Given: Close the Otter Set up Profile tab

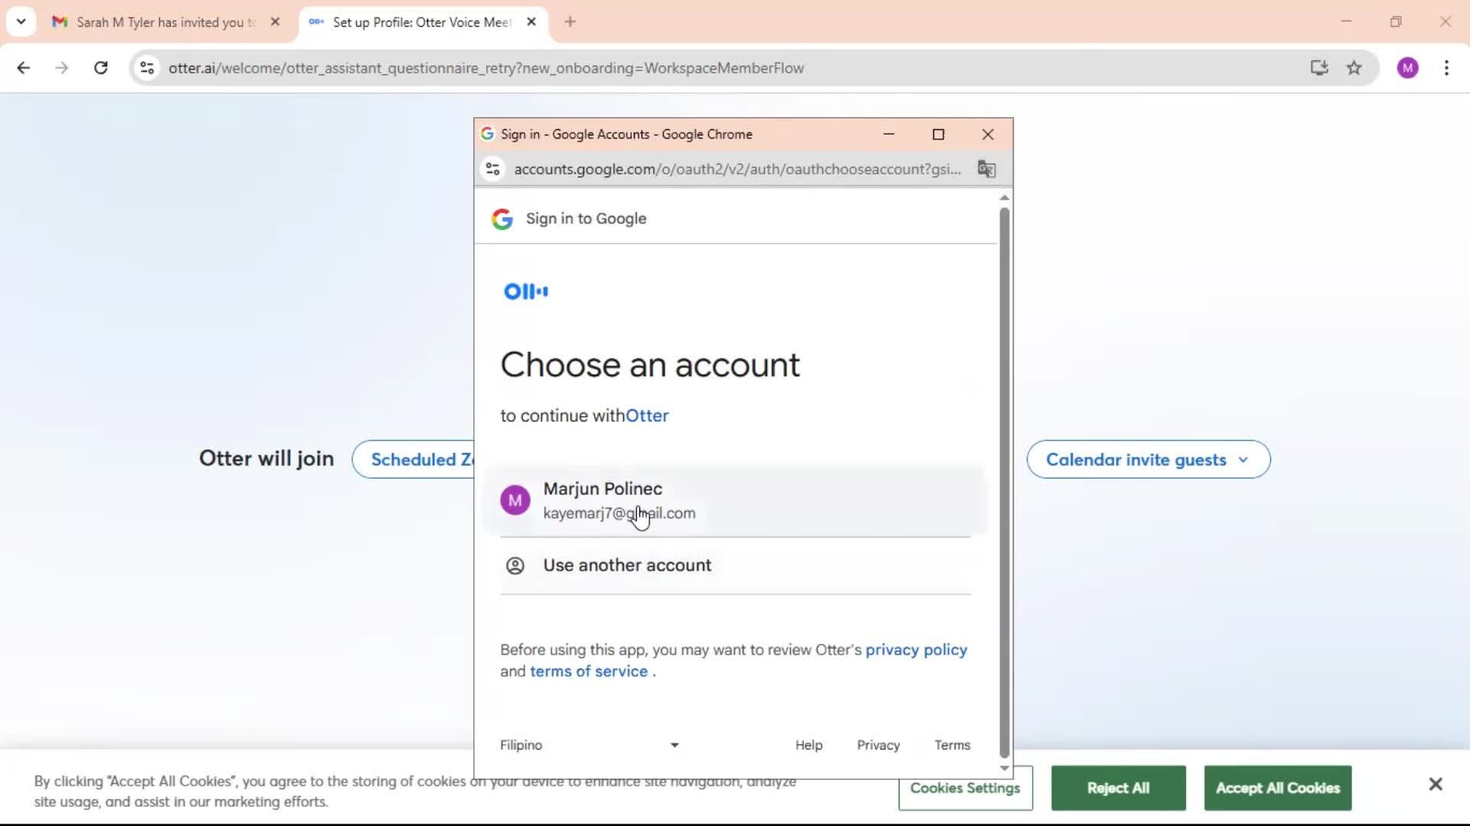Looking at the screenshot, I should coord(531,22).
